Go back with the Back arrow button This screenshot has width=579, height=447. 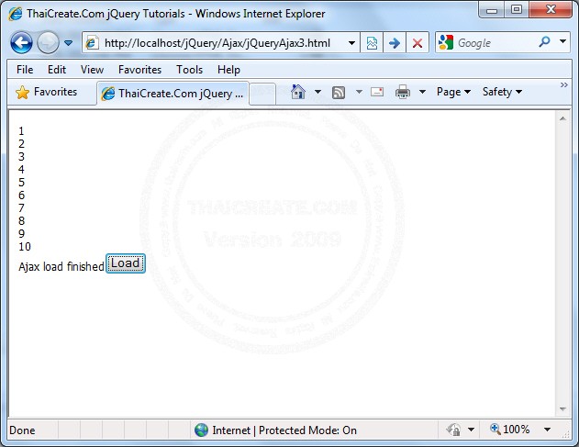[21, 43]
